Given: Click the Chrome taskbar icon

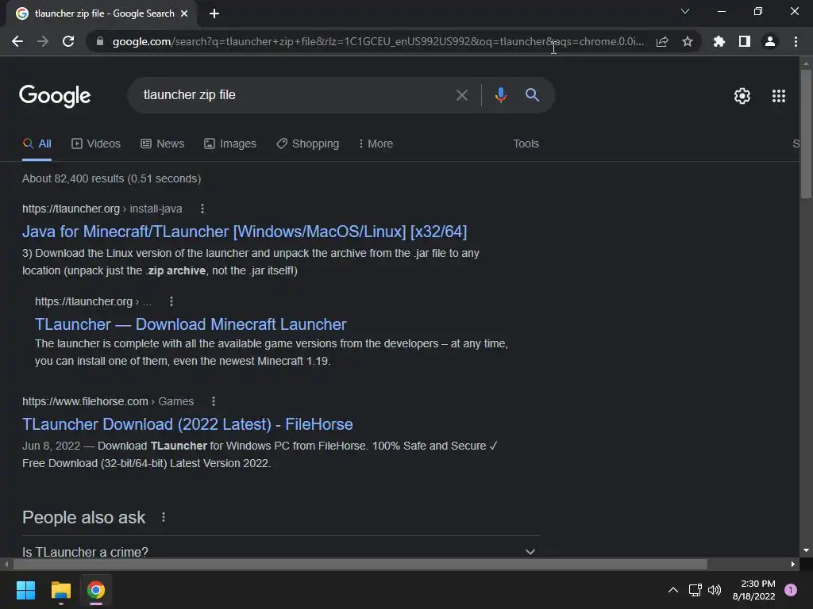Looking at the screenshot, I should [96, 590].
